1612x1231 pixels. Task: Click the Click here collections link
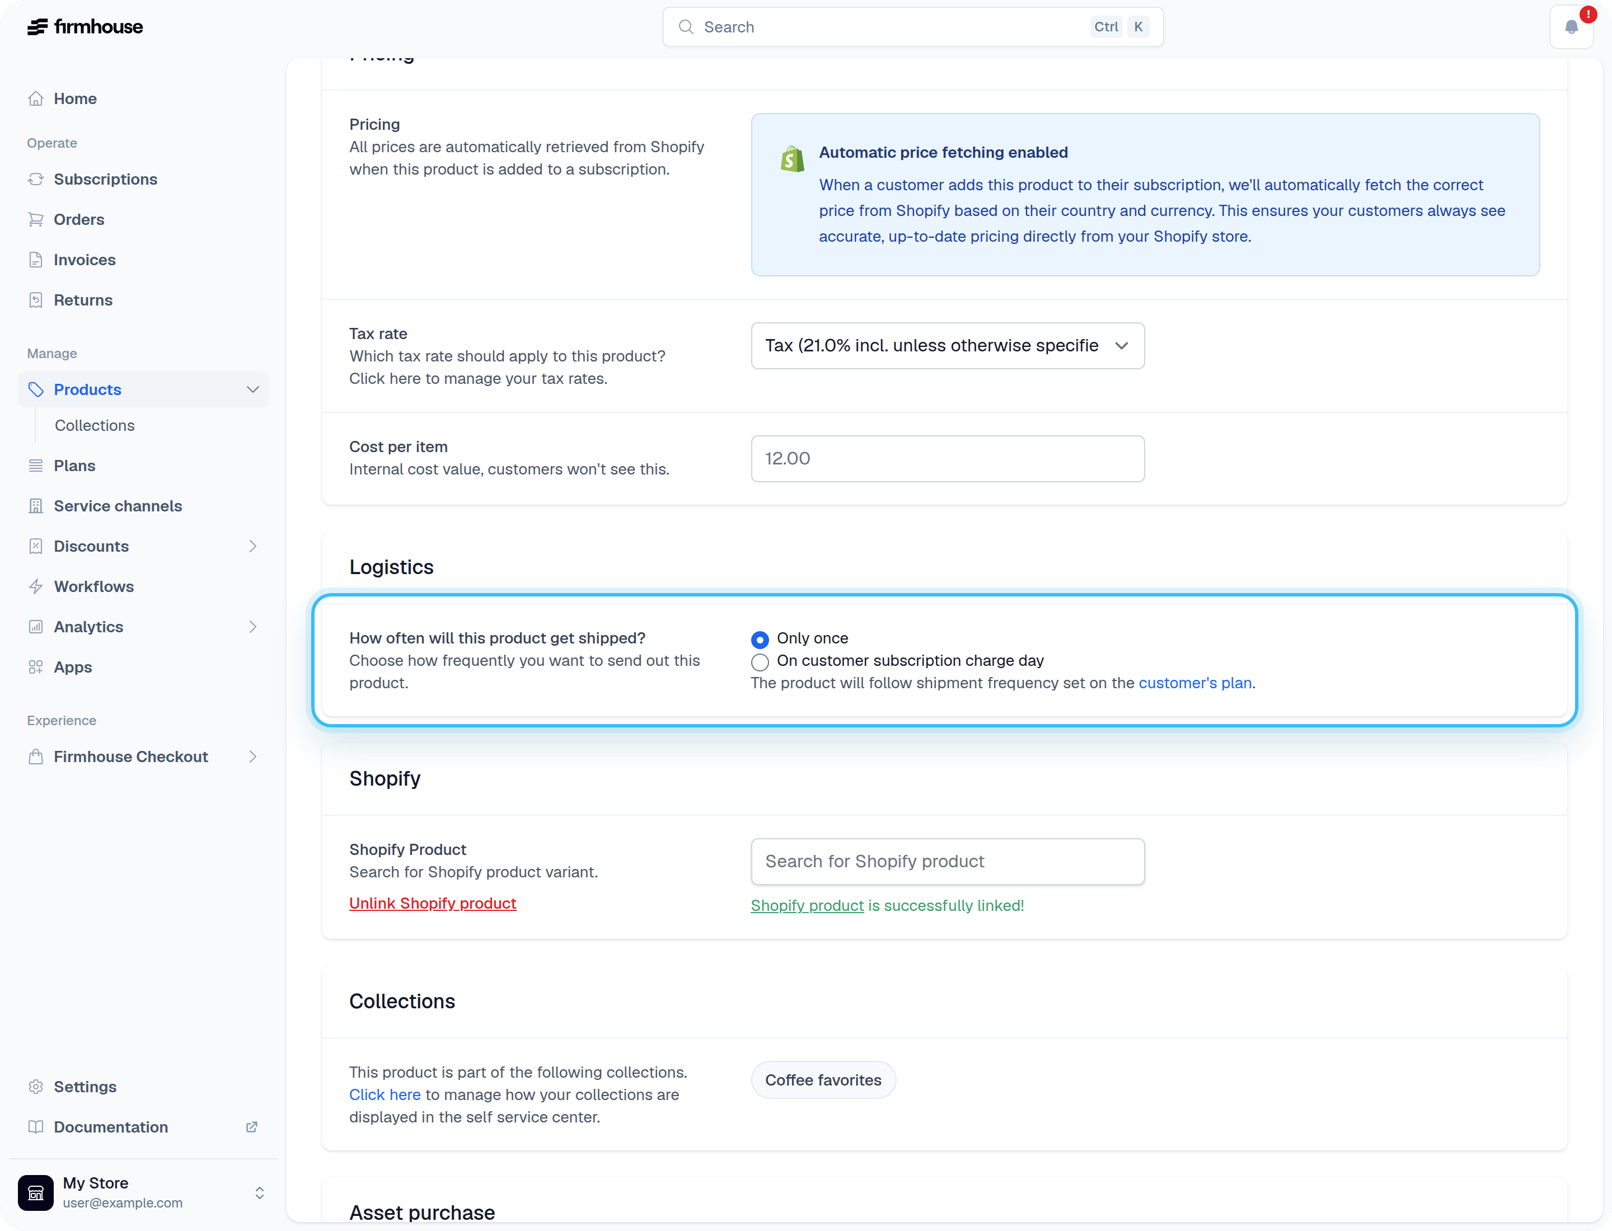coord(385,1094)
